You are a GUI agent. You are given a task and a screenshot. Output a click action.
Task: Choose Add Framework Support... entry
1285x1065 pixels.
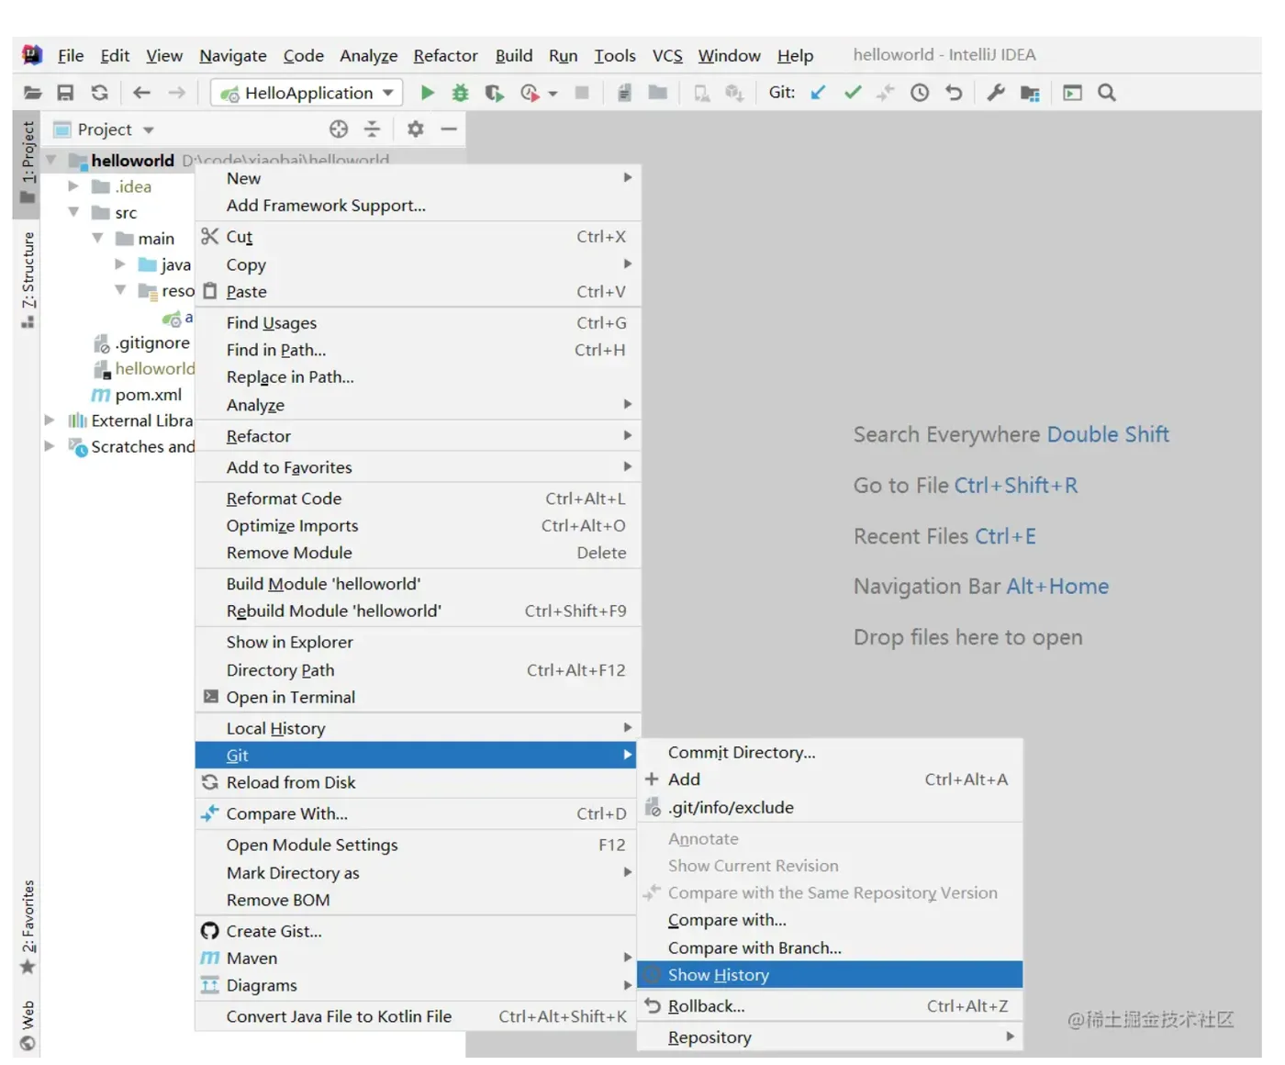coord(418,206)
